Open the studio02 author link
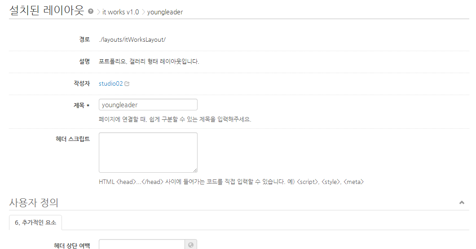The height and width of the screenshot is (249, 476). (x=110, y=83)
